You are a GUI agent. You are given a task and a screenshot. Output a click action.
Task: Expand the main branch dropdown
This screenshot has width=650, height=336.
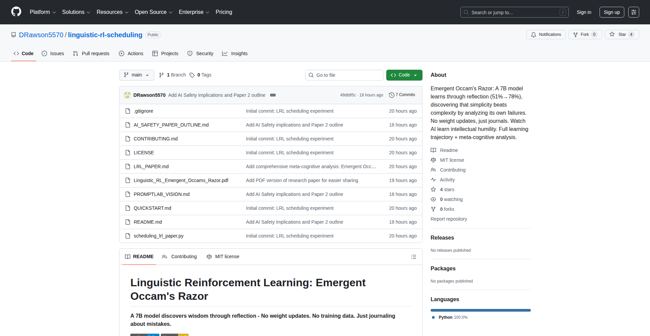pyautogui.click(x=136, y=75)
